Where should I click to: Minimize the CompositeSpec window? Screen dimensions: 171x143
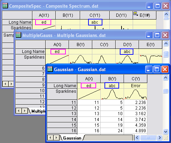(x=149, y=6)
